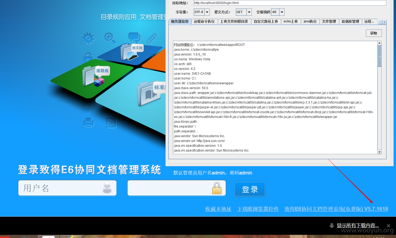Select the 标准版 folder tile icon
396x238 pixels.
click(x=151, y=93)
